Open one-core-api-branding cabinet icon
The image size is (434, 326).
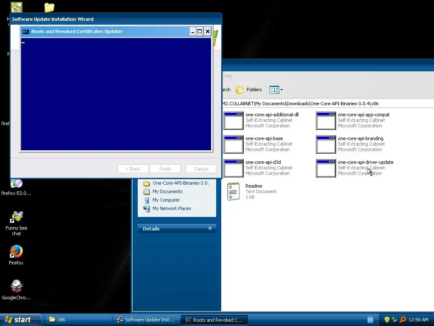pos(326,144)
